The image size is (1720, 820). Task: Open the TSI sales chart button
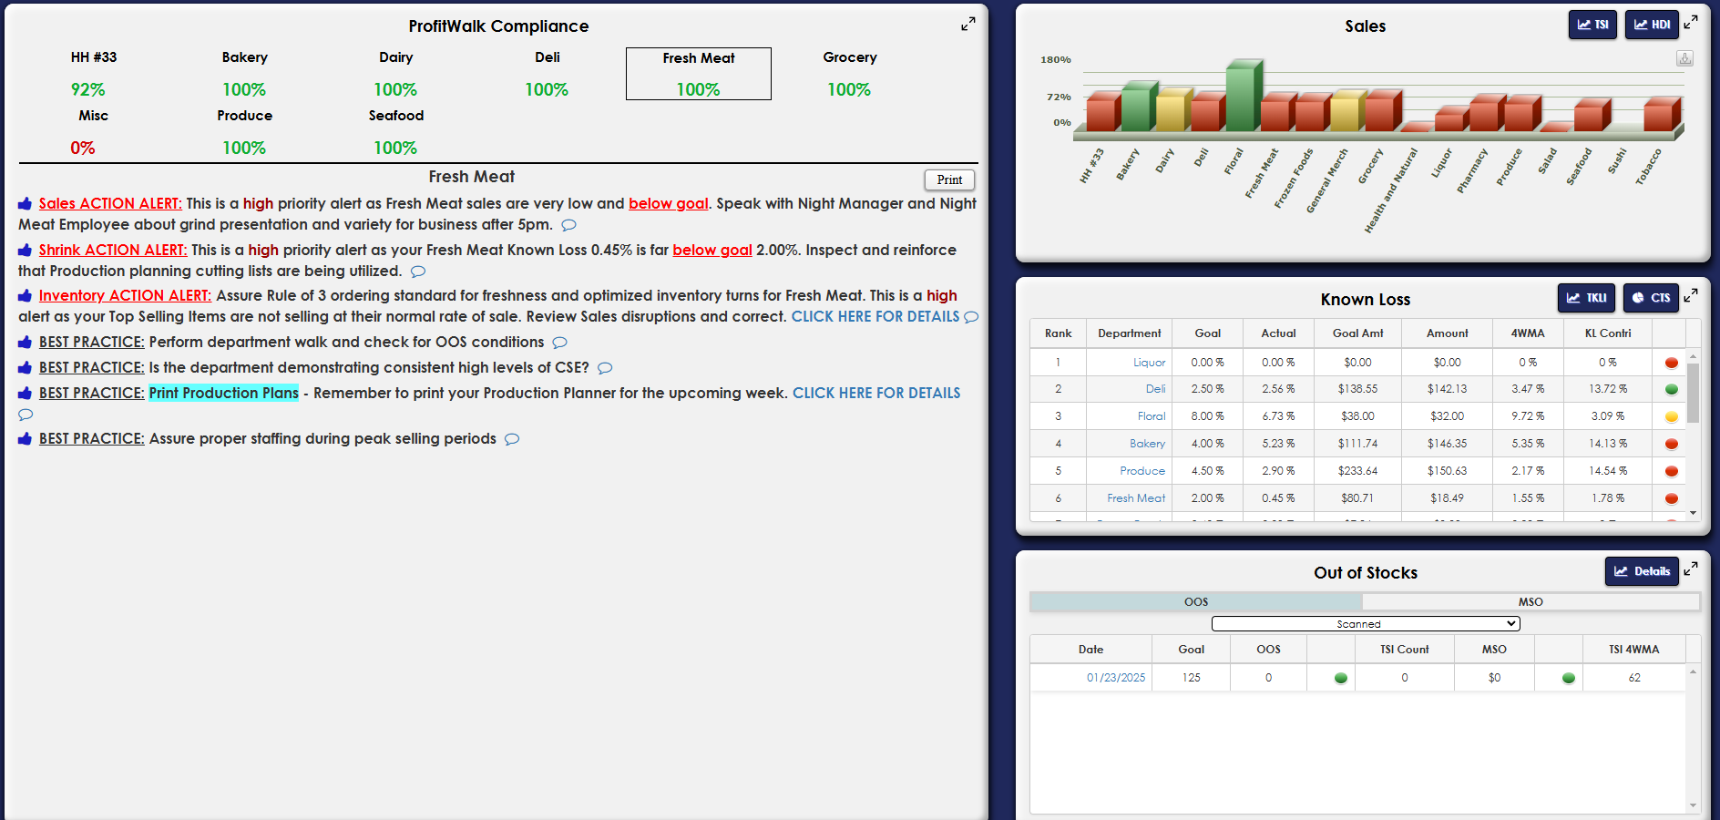(1592, 25)
